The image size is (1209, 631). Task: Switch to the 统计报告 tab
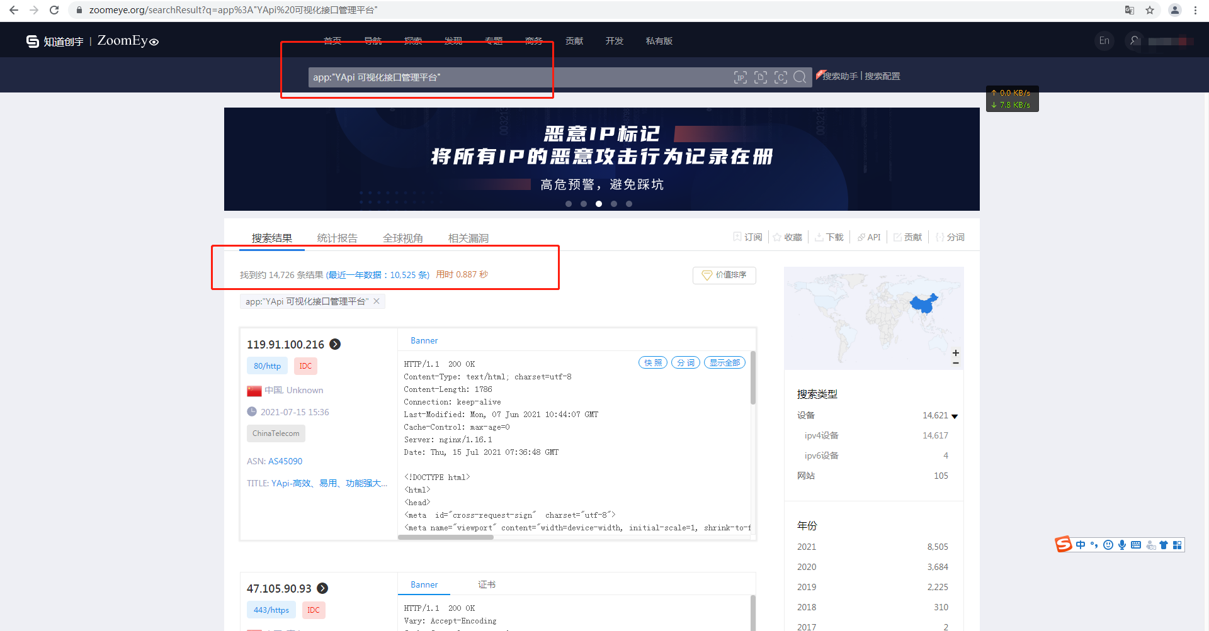pyautogui.click(x=337, y=238)
